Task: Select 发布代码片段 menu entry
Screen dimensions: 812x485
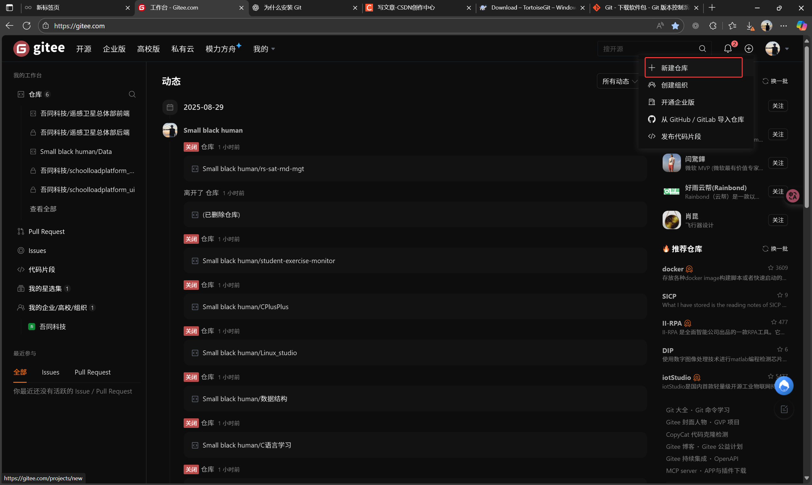Action: coord(696,136)
